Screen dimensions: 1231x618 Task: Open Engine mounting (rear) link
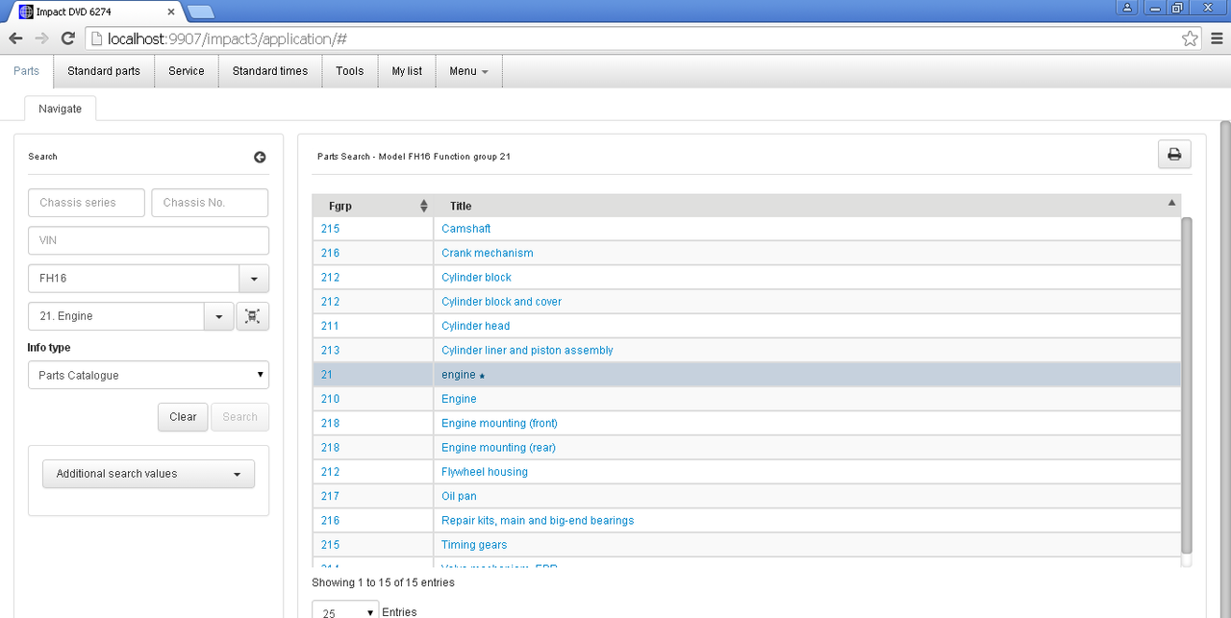tap(498, 448)
